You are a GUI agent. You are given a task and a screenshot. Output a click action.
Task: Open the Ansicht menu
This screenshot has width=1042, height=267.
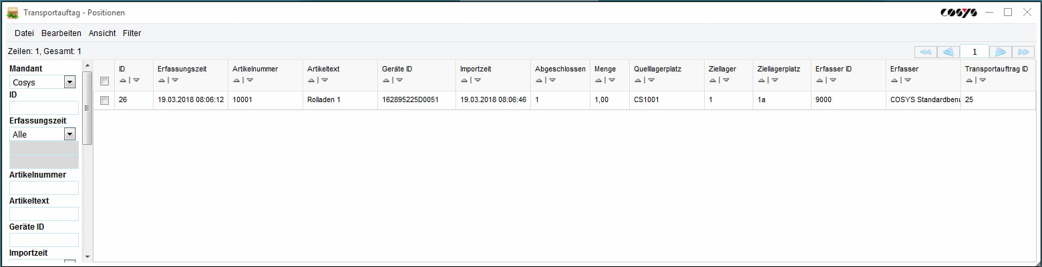click(x=102, y=33)
